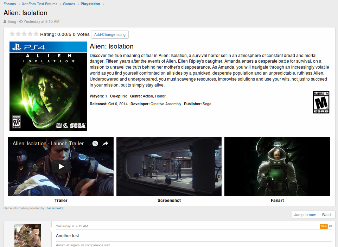Click the "Players: 1" text

click(x=98, y=96)
